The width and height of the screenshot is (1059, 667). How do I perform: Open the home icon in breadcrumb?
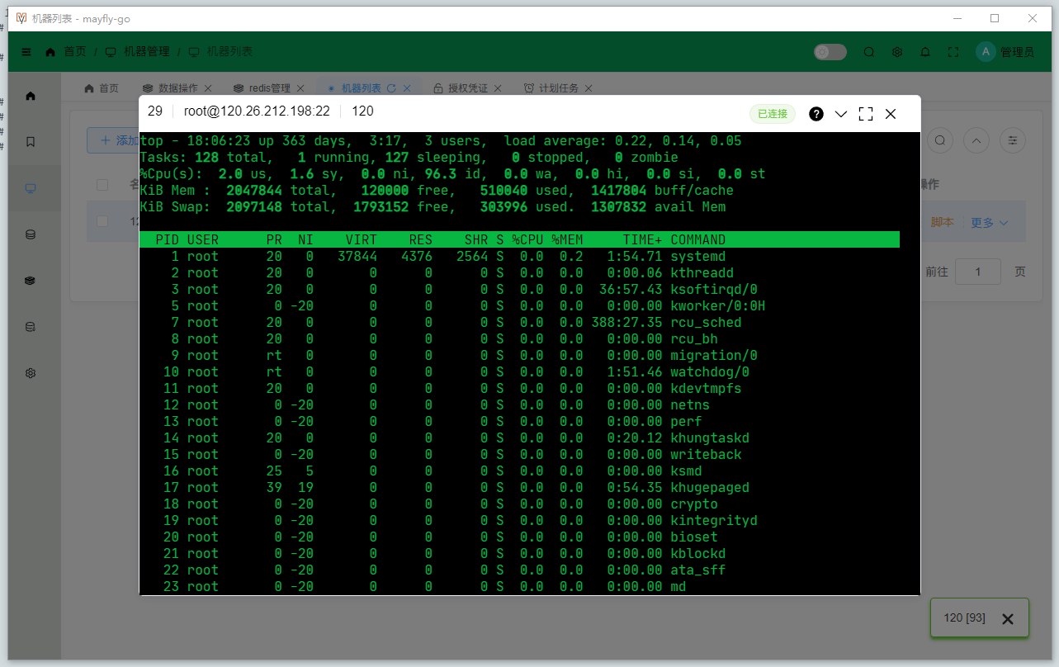tap(51, 52)
